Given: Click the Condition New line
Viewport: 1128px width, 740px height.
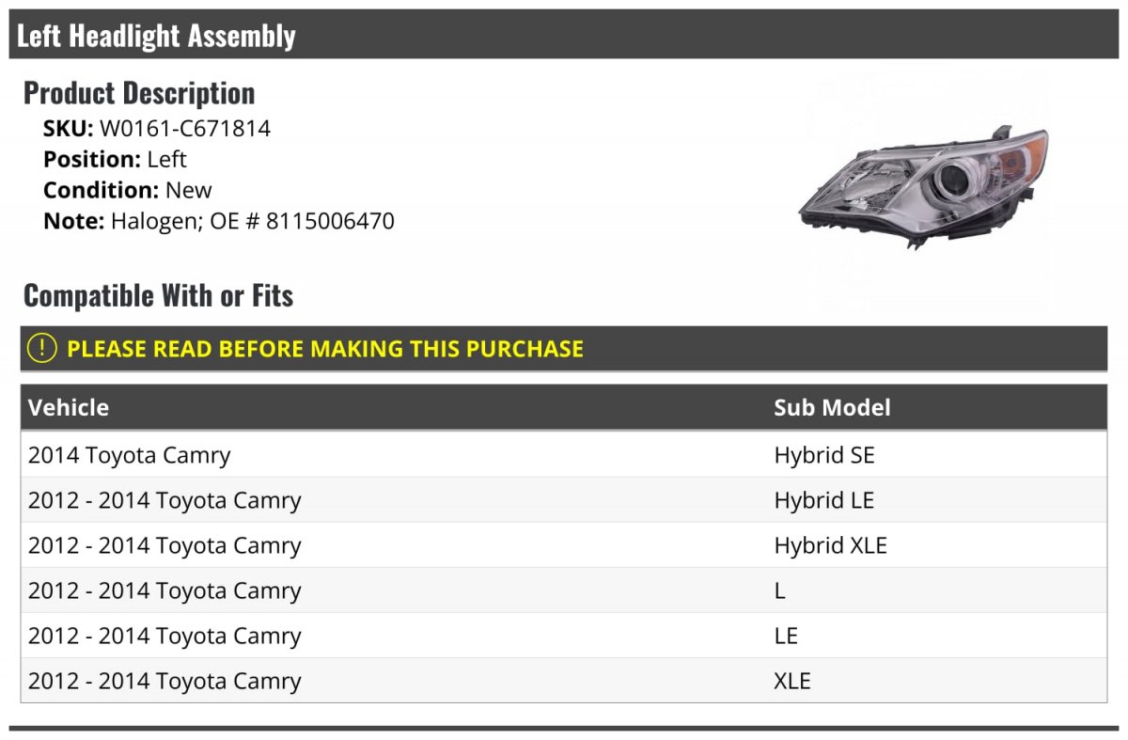Looking at the screenshot, I should (x=128, y=190).
